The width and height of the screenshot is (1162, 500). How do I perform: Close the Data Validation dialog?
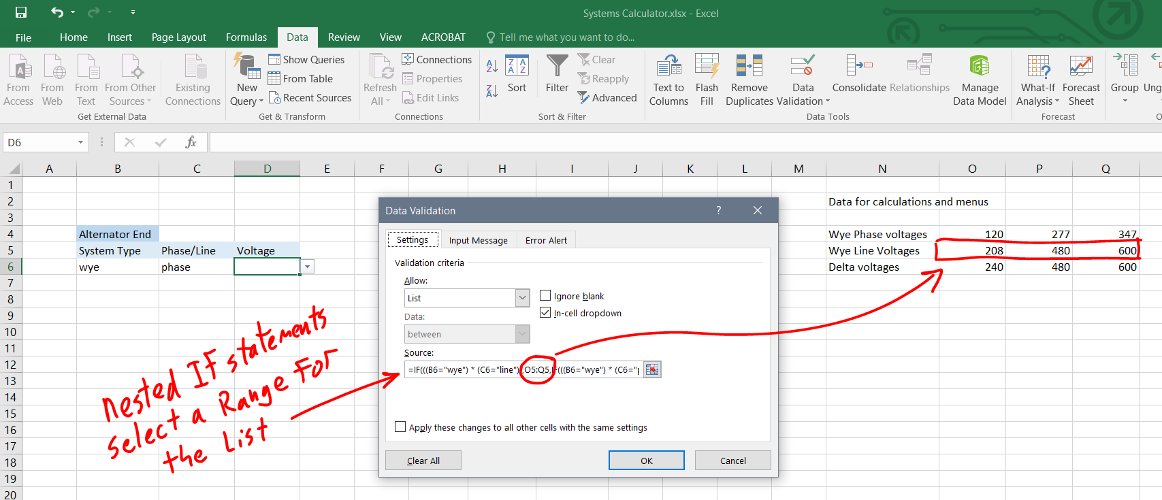coord(758,210)
